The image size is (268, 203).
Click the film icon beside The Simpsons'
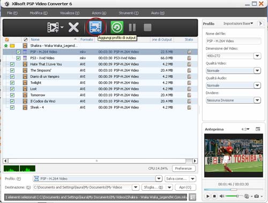25,71
